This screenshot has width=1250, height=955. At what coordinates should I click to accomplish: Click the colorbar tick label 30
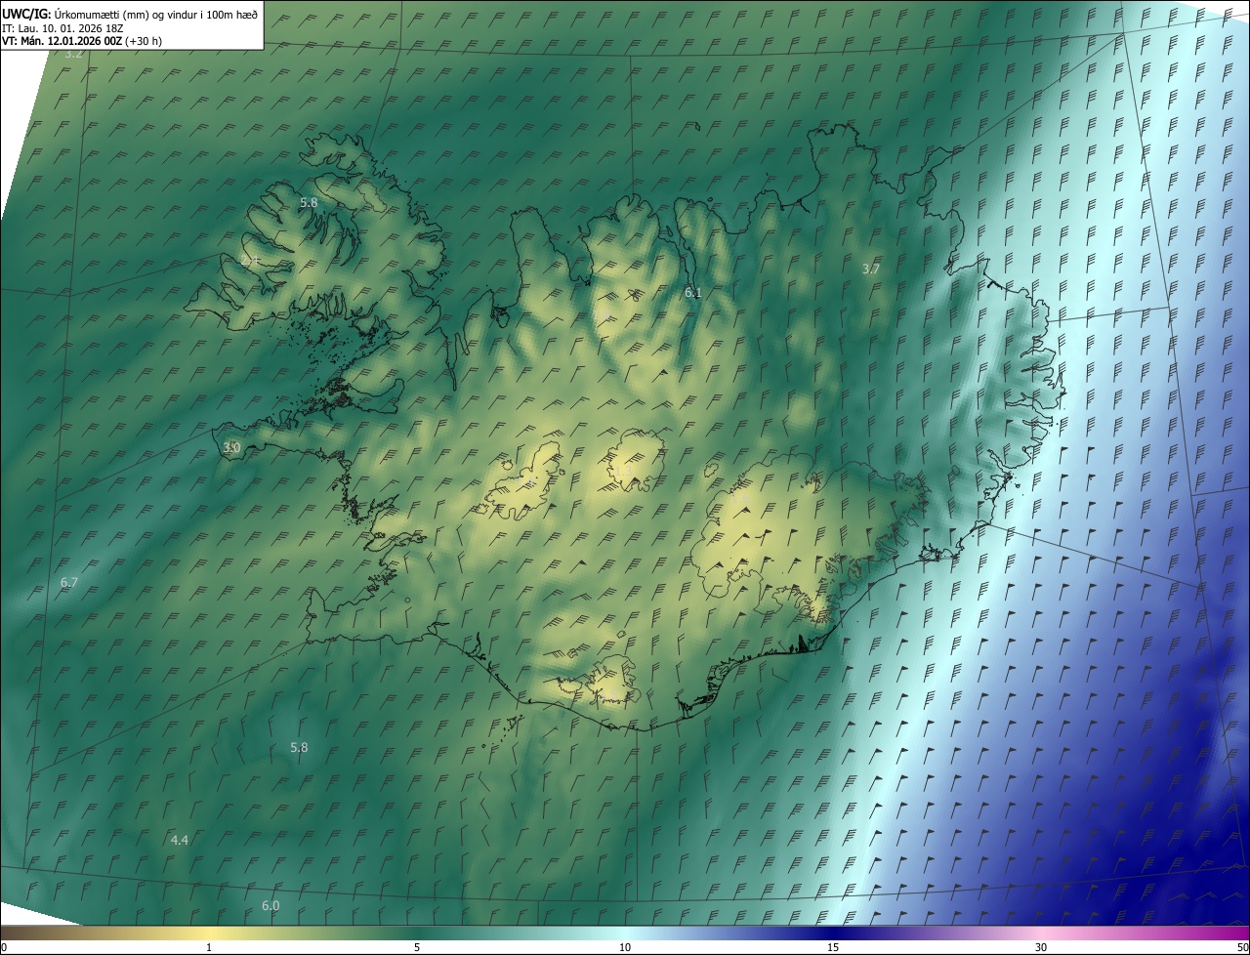tap(1041, 947)
